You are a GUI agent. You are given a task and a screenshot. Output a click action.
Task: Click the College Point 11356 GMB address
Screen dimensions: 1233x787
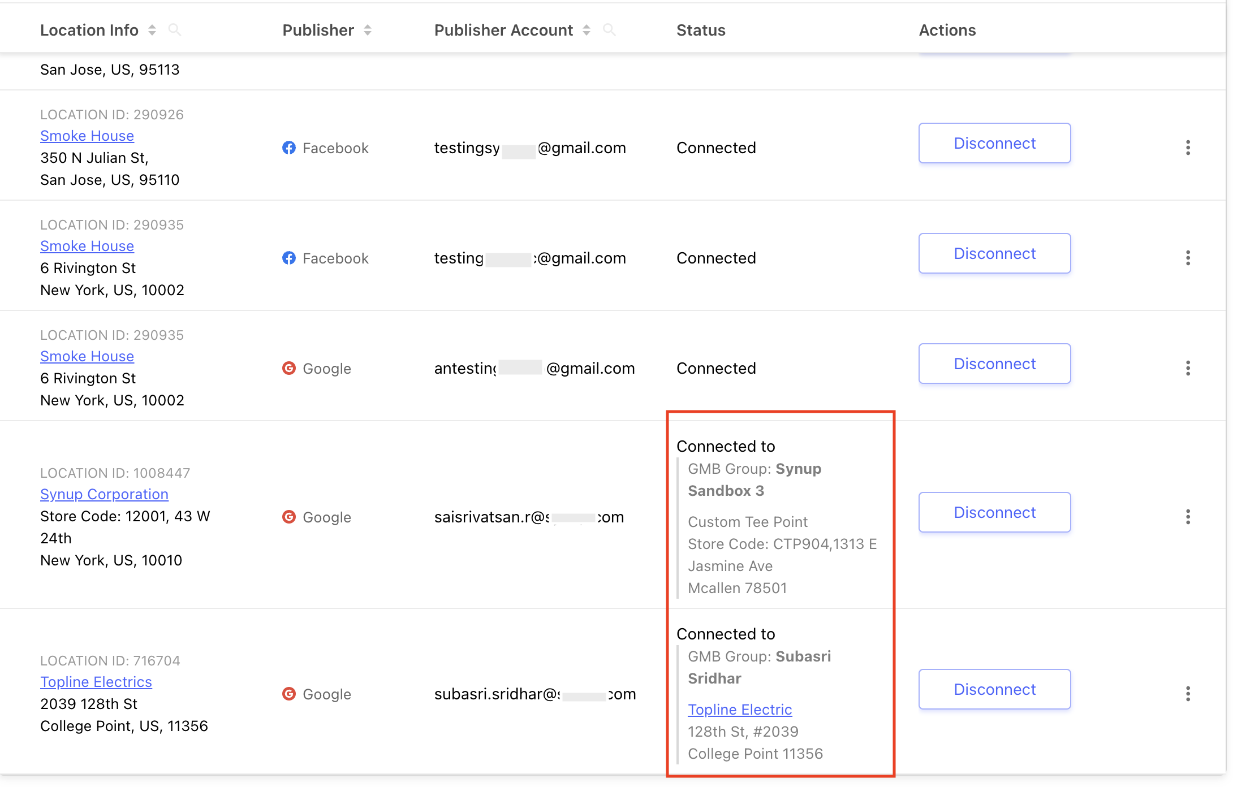[755, 754]
